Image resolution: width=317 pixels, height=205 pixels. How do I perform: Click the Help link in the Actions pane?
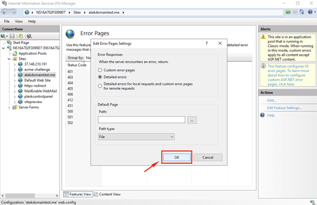(271, 115)
